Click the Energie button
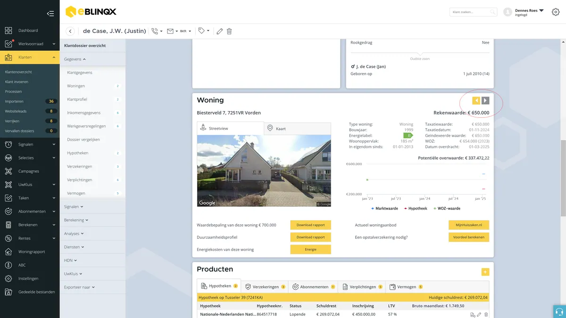The image size is (566, 318). [x=310, y=249]
